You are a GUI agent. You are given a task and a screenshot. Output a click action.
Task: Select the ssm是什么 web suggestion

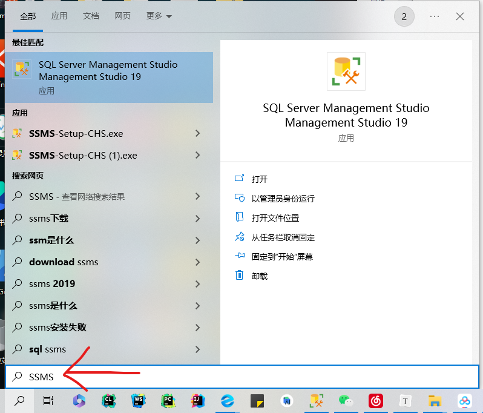[109, 240]
